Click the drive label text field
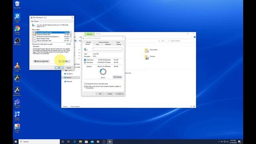This screenshot has height=144, width=256. [108, 49]
